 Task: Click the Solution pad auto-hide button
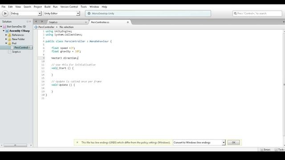(28, 22)
